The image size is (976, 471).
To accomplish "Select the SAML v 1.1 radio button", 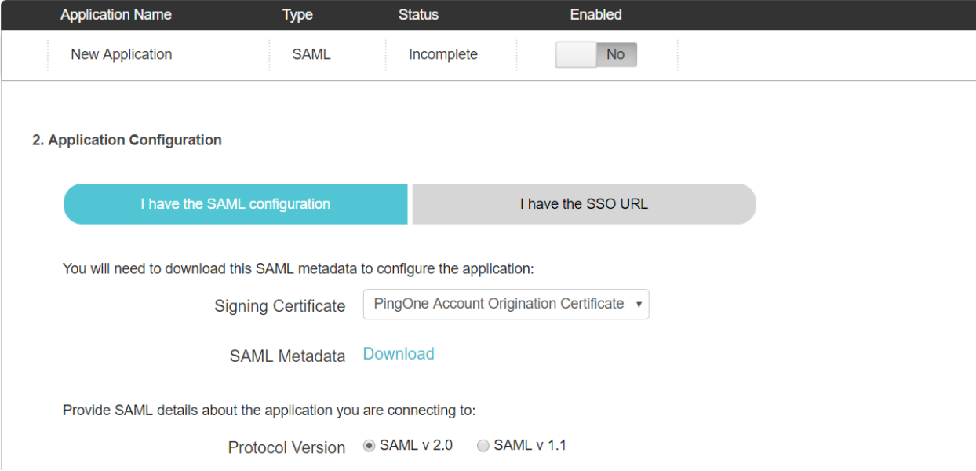I will pyautogui.click(x=483, y=445).
